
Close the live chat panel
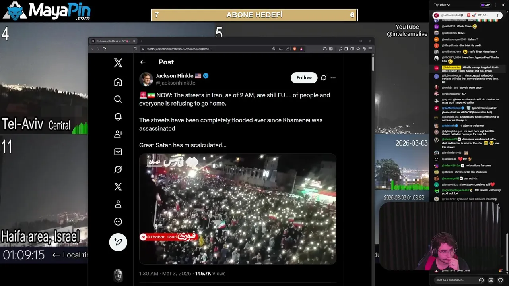(503, 5)
